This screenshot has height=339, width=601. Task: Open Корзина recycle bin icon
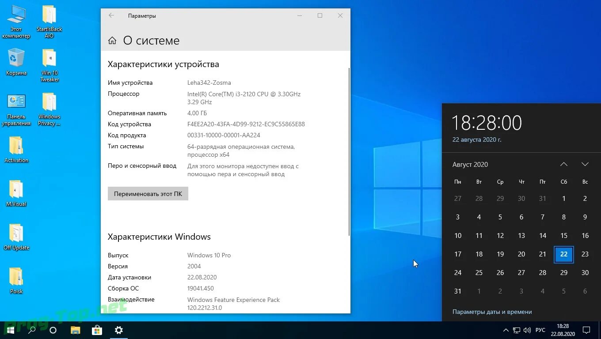16,62
